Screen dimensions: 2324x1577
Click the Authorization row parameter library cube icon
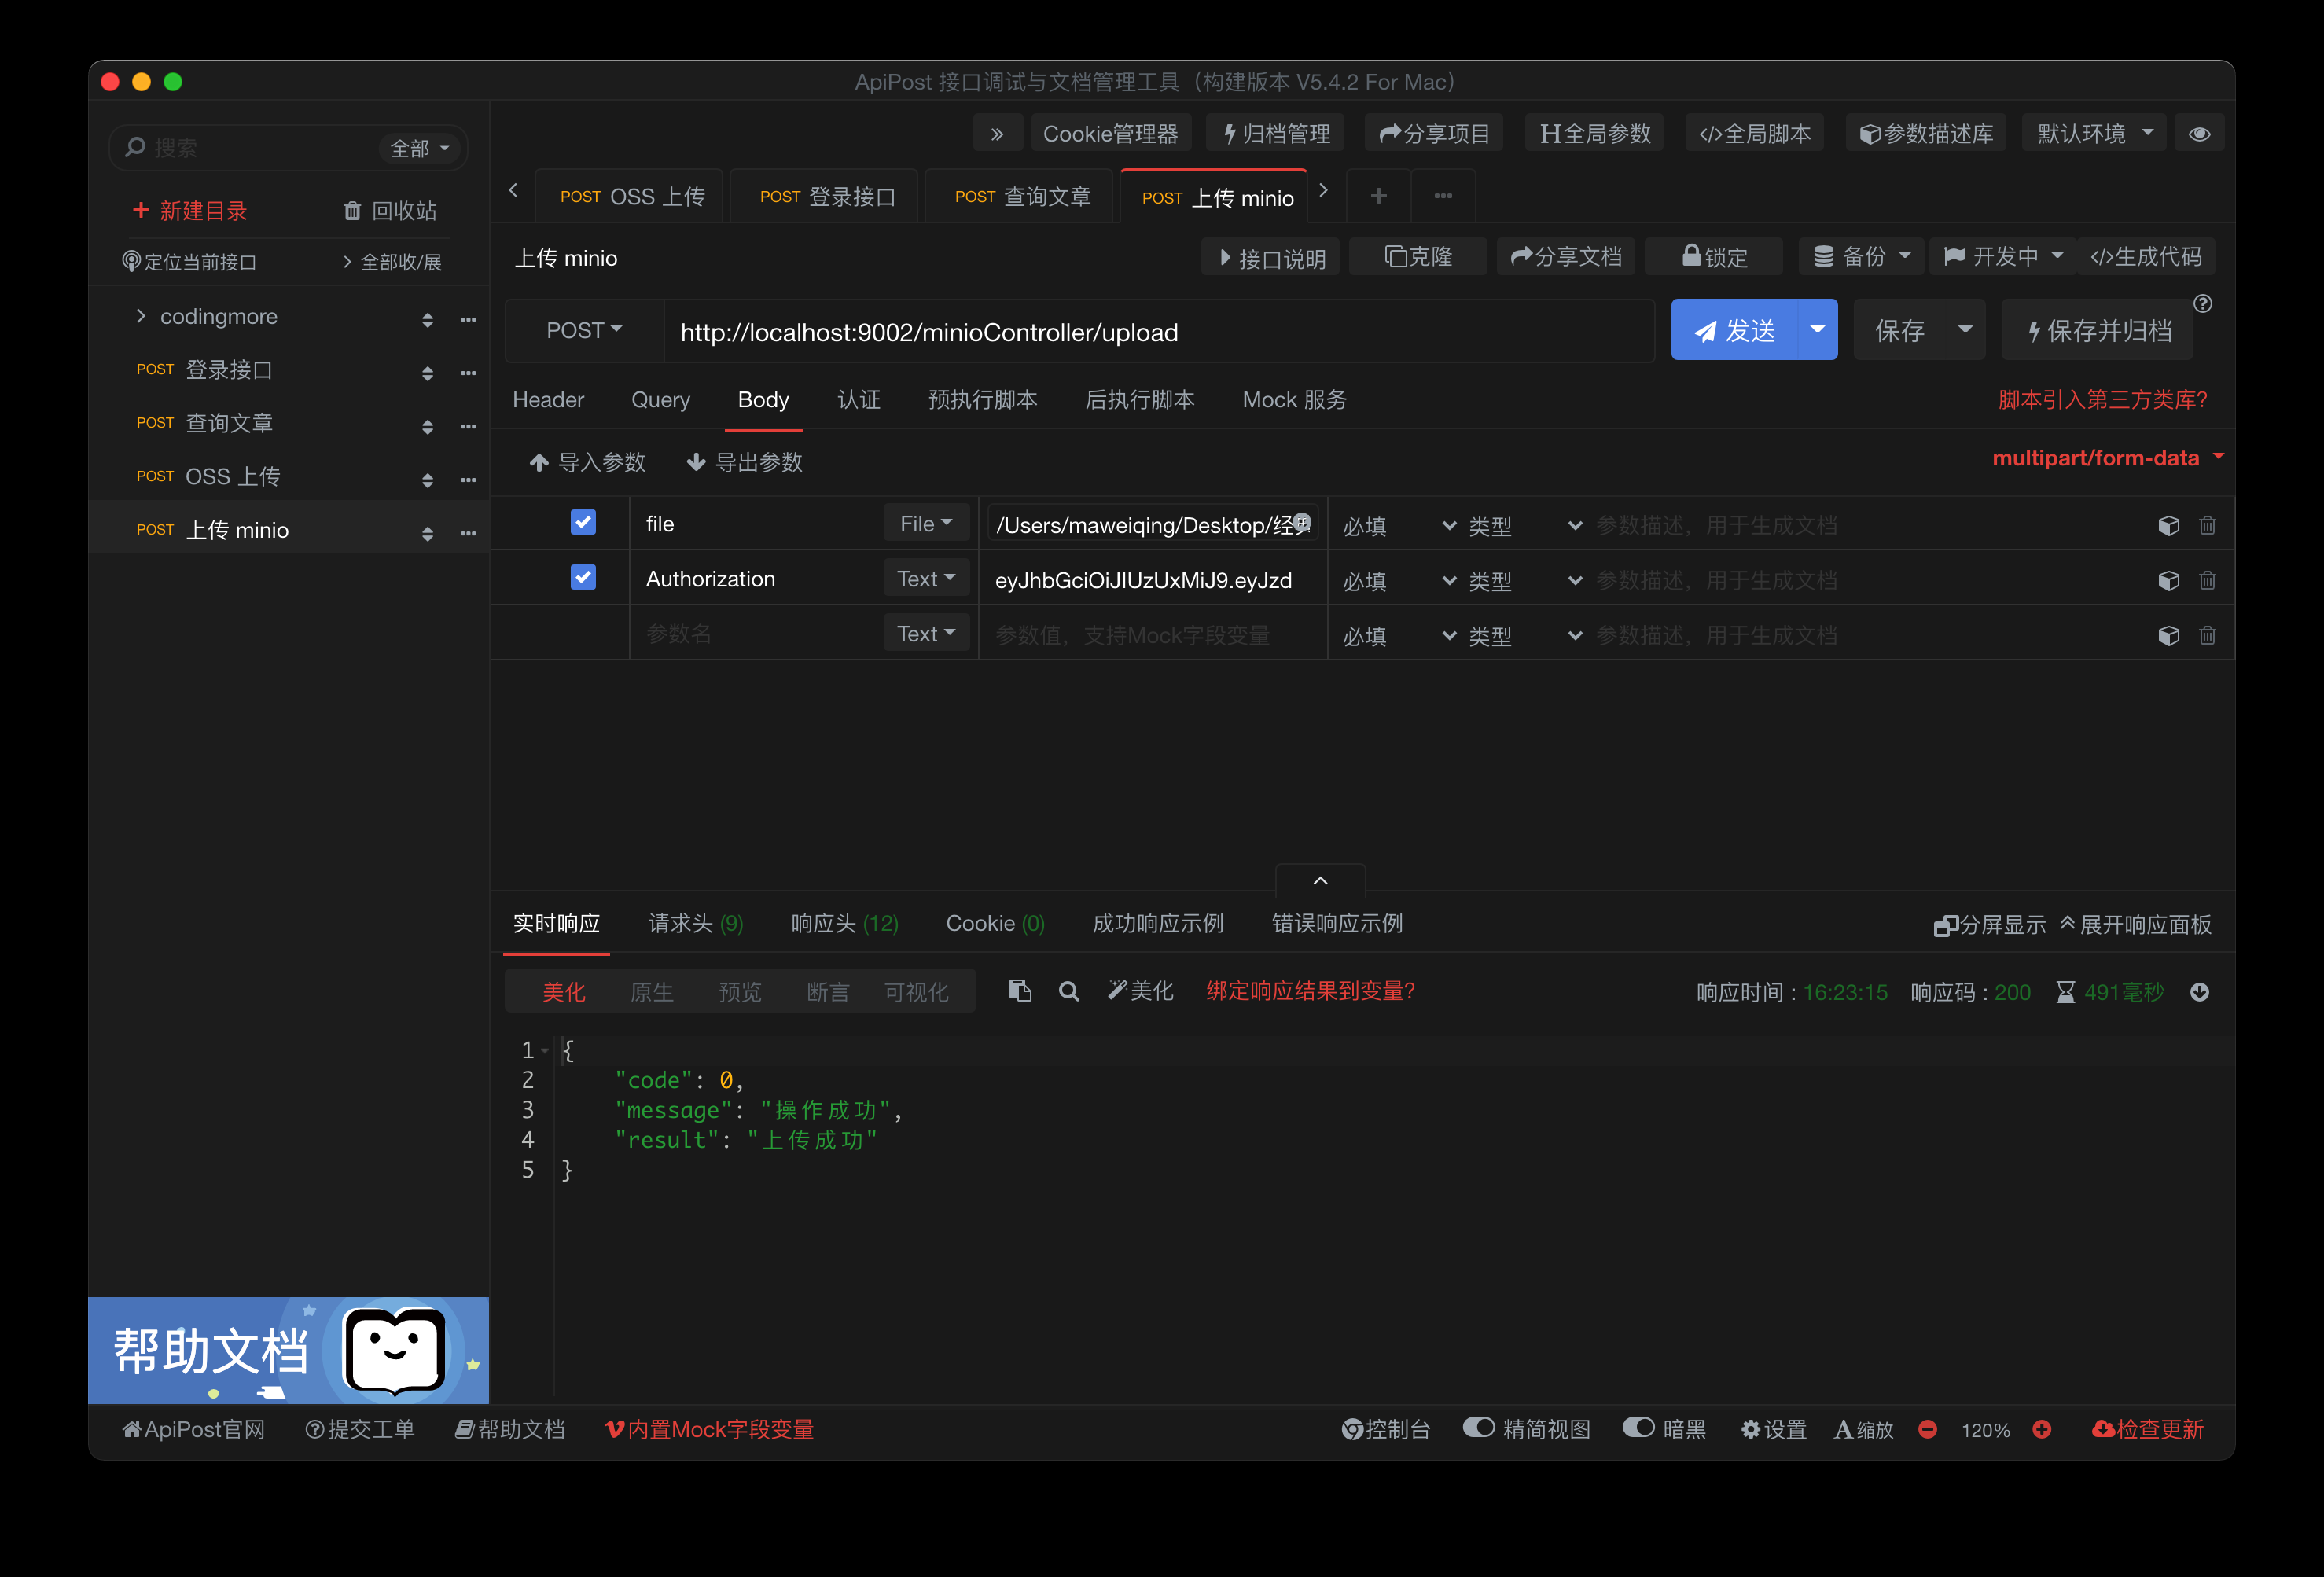tap(2168, 581)
